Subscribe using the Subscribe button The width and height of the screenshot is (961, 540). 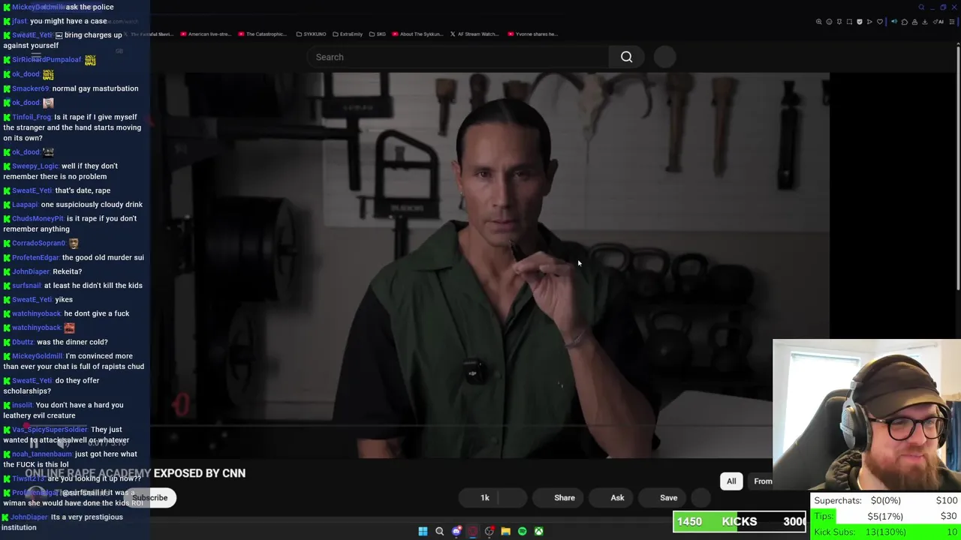150,497
